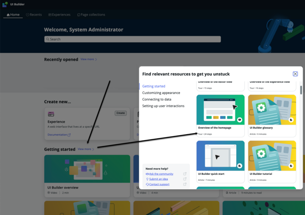This screenshot has height=215, width=305.
Task: Click the tour badge icon on homepage card
Action: [x=240, y=120]
